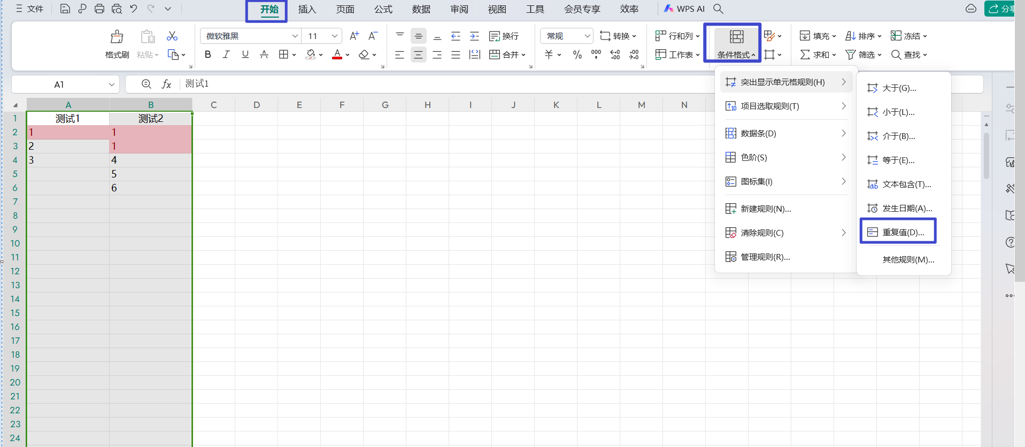Center text horizontally
This screenshot has width=1025, height=447.
(x=419, y=55)
